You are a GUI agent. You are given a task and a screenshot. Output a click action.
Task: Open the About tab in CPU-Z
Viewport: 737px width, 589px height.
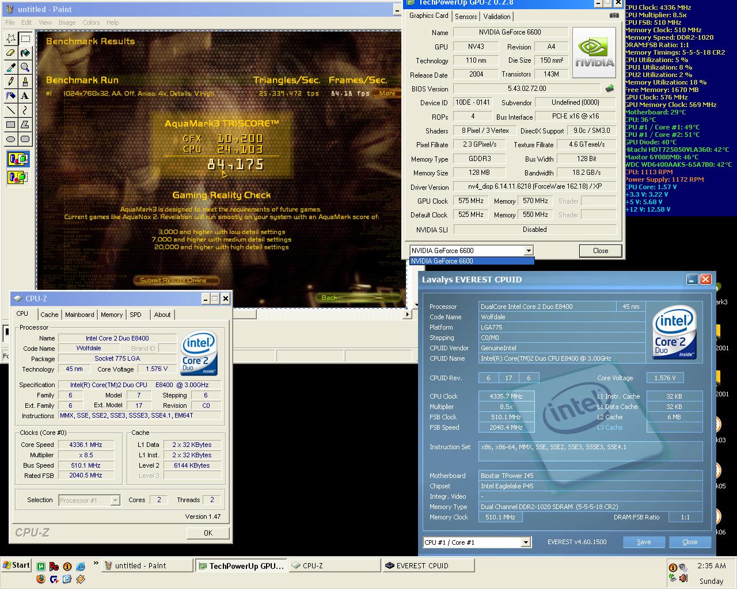tap(162, 315)
